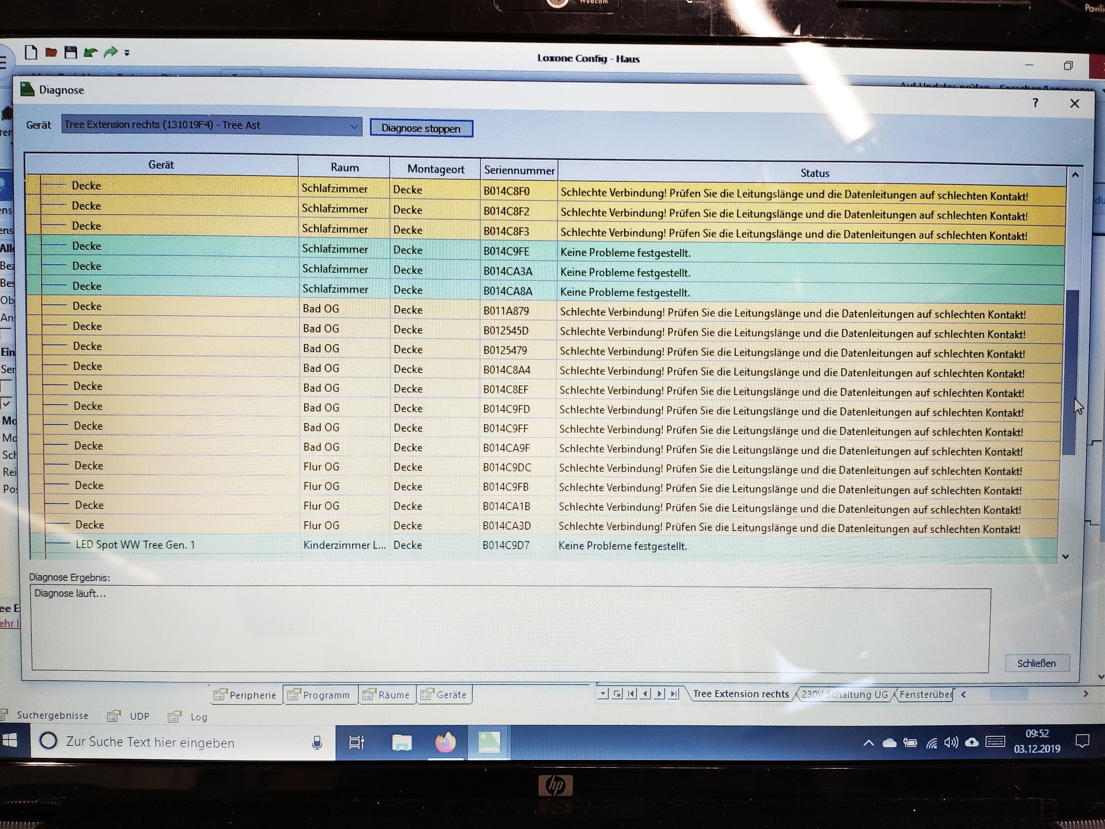Click the microphone icon in search bar
Viewport: 1105px width, 829px height.
317,743
